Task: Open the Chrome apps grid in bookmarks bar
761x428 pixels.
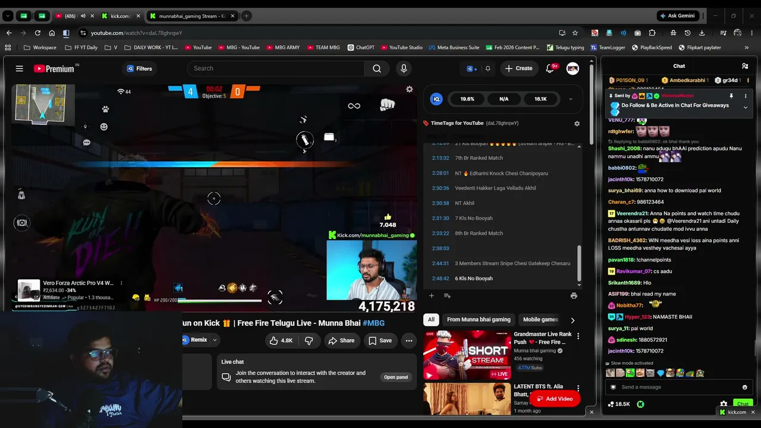Action: click(8, 48)
